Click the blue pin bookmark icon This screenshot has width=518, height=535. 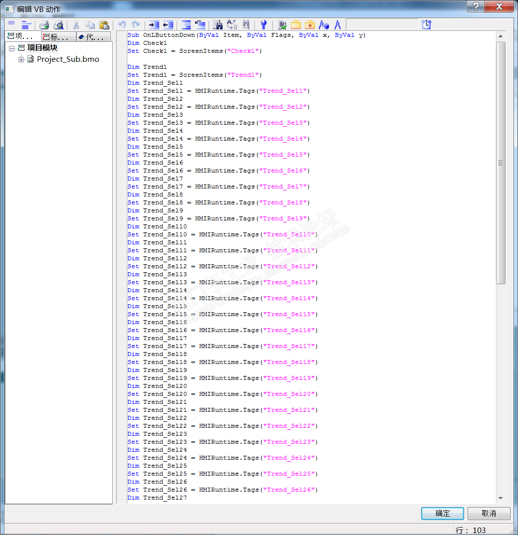(263, 24)
